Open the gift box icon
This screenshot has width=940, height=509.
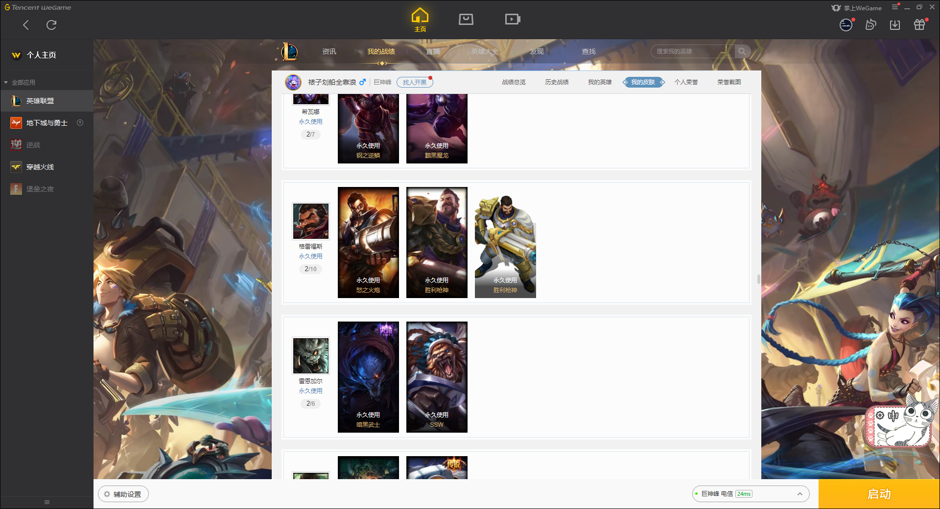[x=919, y=24]
